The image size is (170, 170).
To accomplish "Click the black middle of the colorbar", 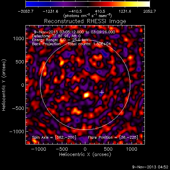I will [x=88, y=4].
